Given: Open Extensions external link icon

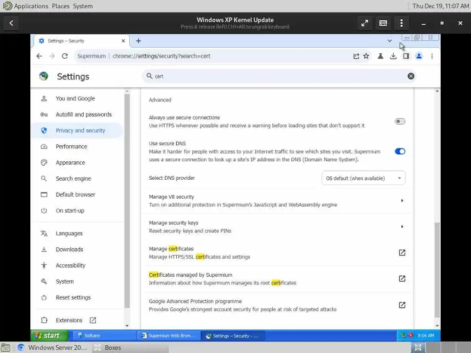Looking at the screenshot, I should (93, 320).
